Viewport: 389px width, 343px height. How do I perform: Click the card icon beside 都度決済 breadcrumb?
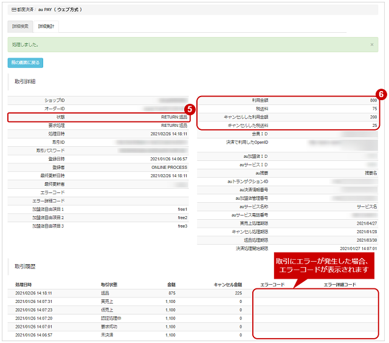click(14, 10)
